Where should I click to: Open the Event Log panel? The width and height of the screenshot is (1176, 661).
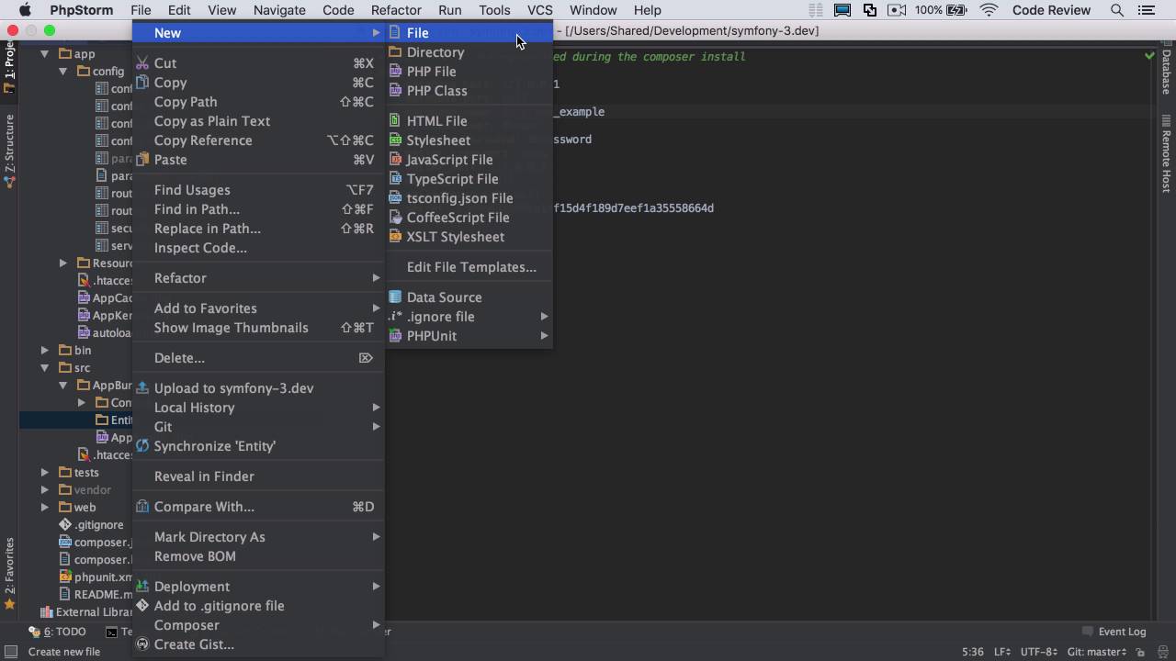point(1114,632)
